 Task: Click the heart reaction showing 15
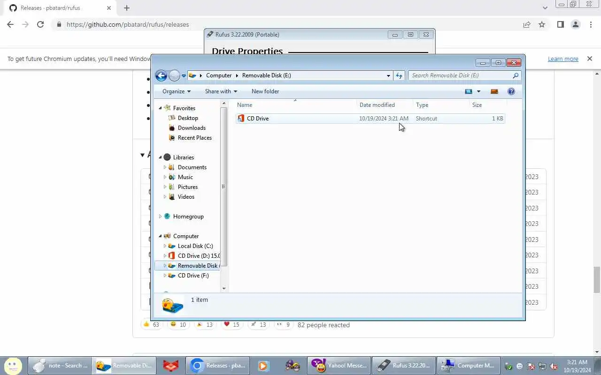point(232,325)
